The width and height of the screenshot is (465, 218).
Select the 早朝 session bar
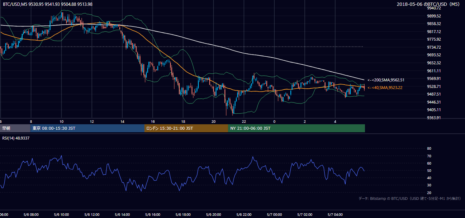pos(15,128)
